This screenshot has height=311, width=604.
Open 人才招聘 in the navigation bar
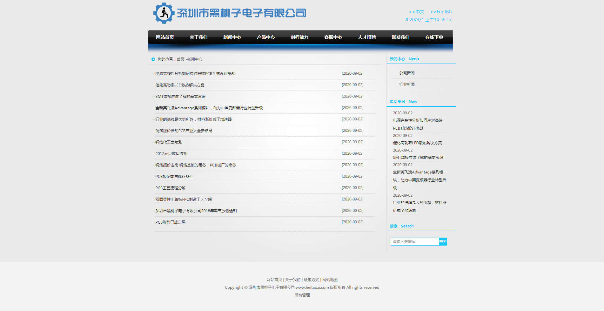(x=367, y=37)
